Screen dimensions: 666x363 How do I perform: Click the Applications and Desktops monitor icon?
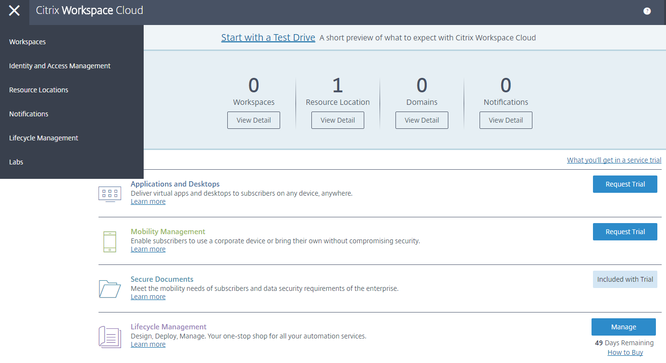coord(110,194)
